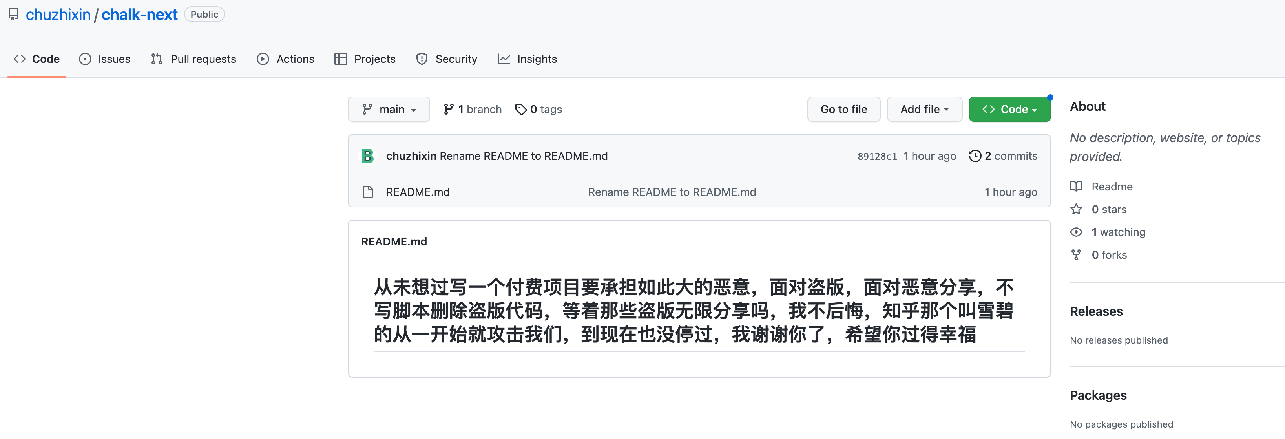1285x439 pixels.
Task: Open the chalk-next repository name link
Action: pos(139,15)
